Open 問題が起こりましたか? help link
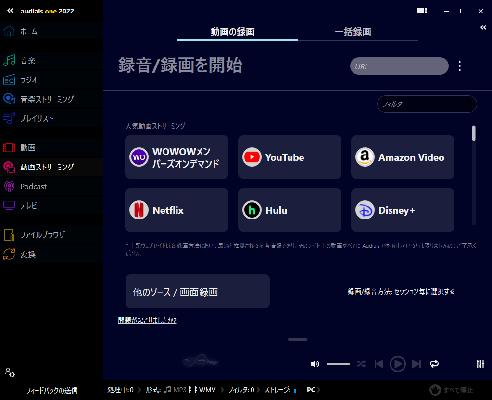 [x=147, y=320]
